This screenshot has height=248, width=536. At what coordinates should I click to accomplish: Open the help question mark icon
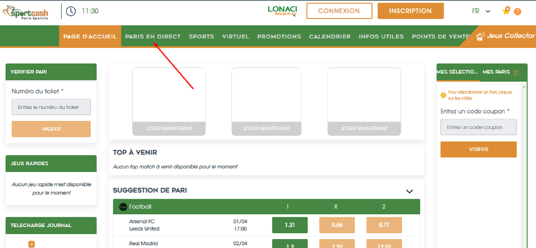(x=517, y=12)
